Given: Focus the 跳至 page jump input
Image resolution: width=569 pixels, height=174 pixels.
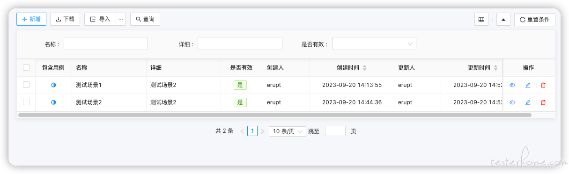Looking at the screenshot, I should (x=335, y=131).
